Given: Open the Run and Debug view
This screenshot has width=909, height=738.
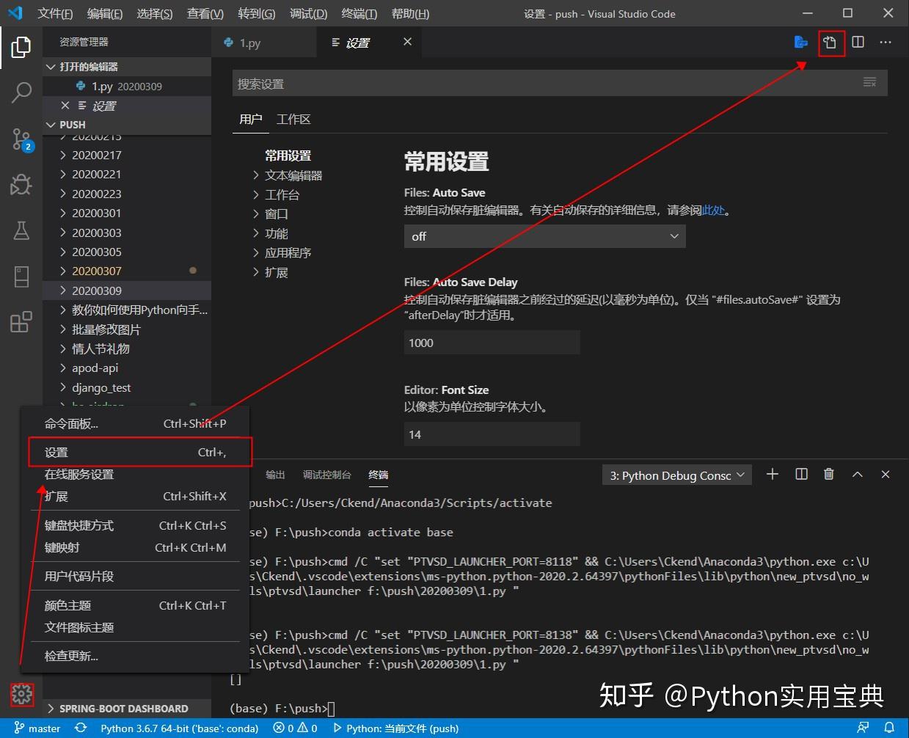Looking at the screenshot, I should click(21, 185).
